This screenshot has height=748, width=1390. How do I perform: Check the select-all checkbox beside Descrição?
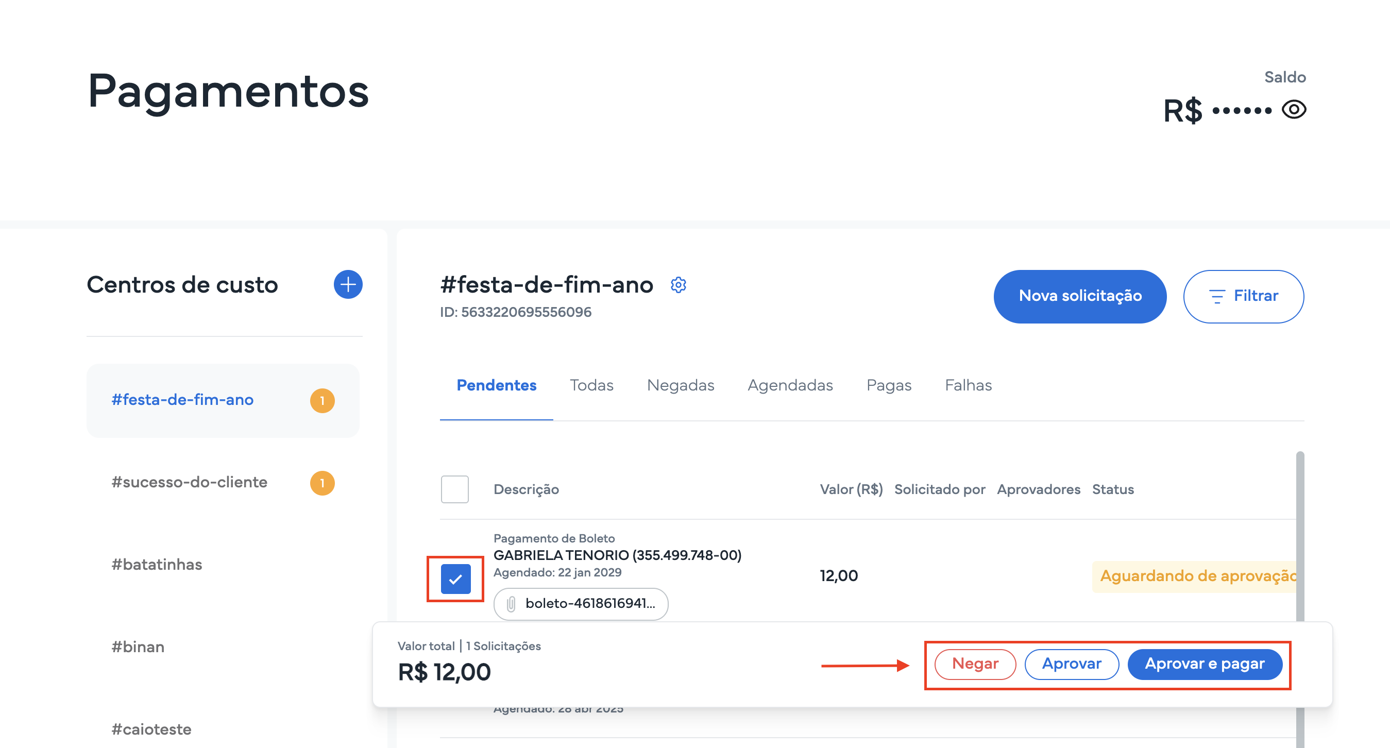pyautogui.click(x=454, y=489)
